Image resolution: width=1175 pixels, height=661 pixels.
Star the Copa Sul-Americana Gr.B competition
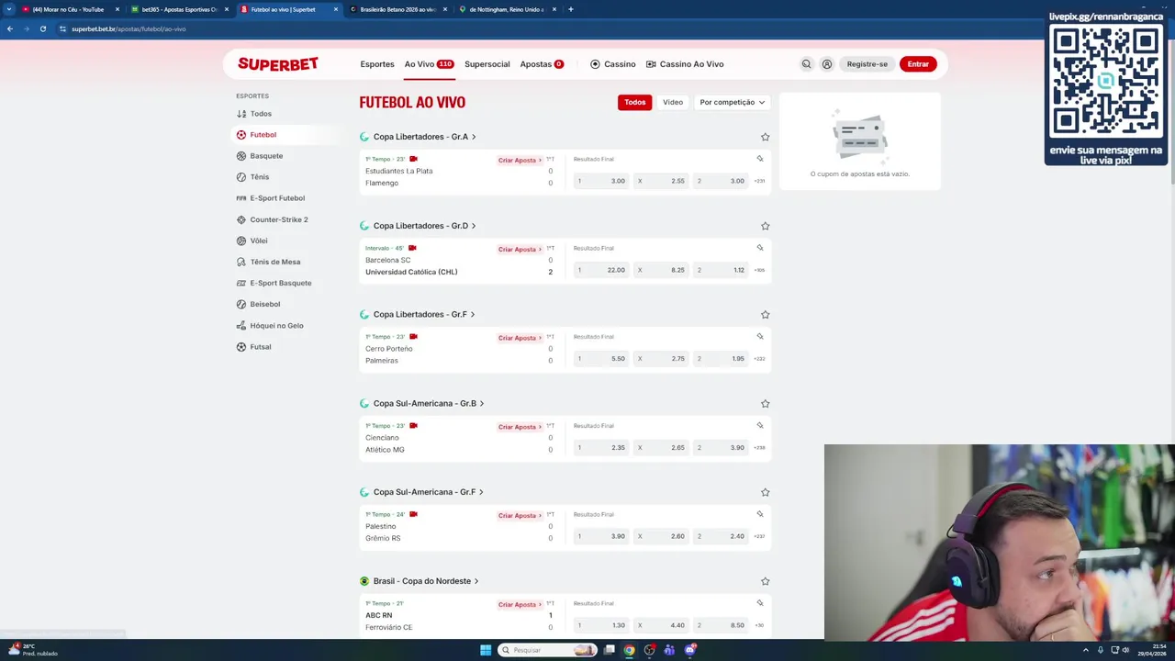point(765,404)
